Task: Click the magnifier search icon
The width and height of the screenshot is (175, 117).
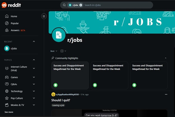Action: [64, 5]
